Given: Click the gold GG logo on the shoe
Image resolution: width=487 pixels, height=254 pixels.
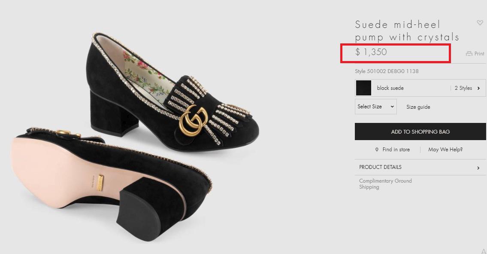Looking at the screenshot, I should pyautogui.click(x=194, y=119).
